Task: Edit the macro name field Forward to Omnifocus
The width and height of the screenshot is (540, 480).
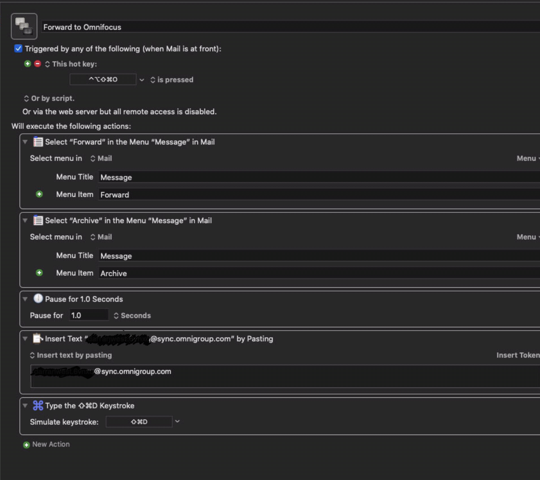Action: click(291, 27)
